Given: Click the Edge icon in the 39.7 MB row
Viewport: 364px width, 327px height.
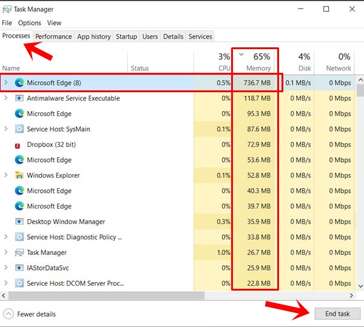Looking at the screenshot, I should 19,206.
